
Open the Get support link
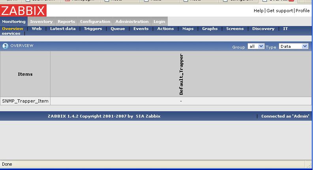click(x=279, y=11)
